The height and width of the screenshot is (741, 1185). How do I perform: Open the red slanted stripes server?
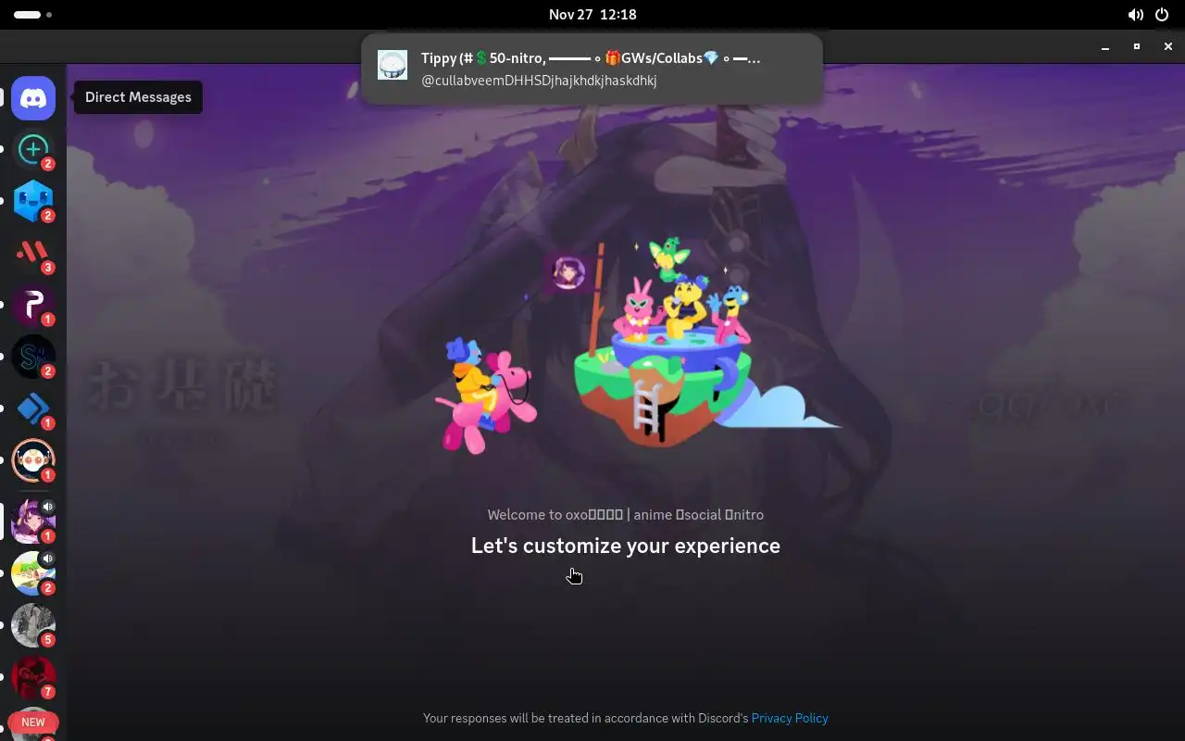[x=33, y=253]
